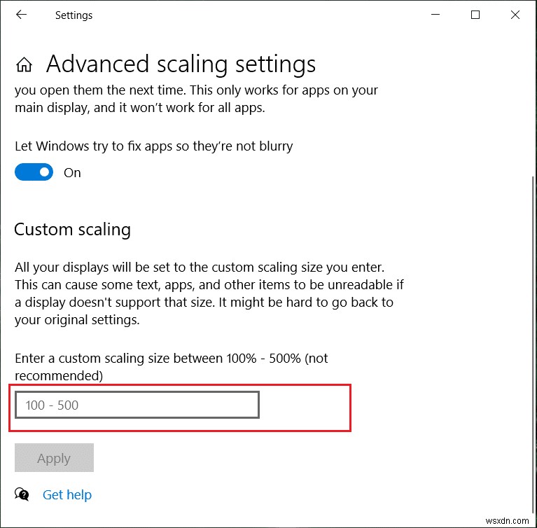537x528 pixels.
Task: Close the Settings window
Action: (515, 15)
